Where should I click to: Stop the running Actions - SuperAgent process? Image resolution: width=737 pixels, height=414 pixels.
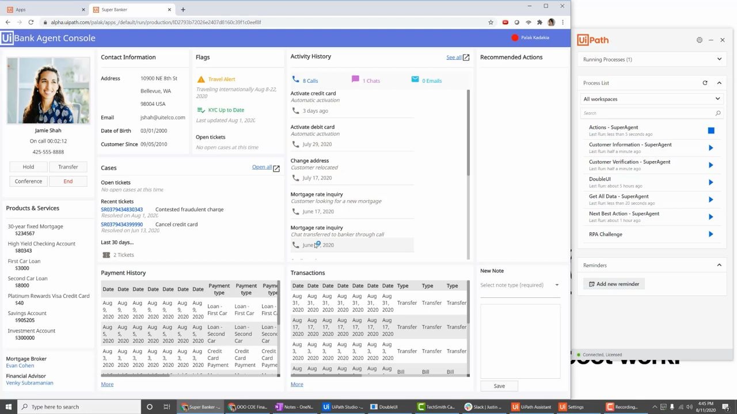pos(711,131)
